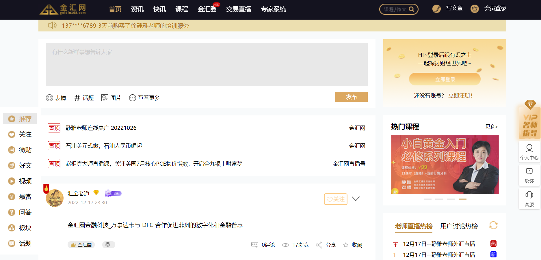Click the layers tag icon under post

[x=108, y=244]
